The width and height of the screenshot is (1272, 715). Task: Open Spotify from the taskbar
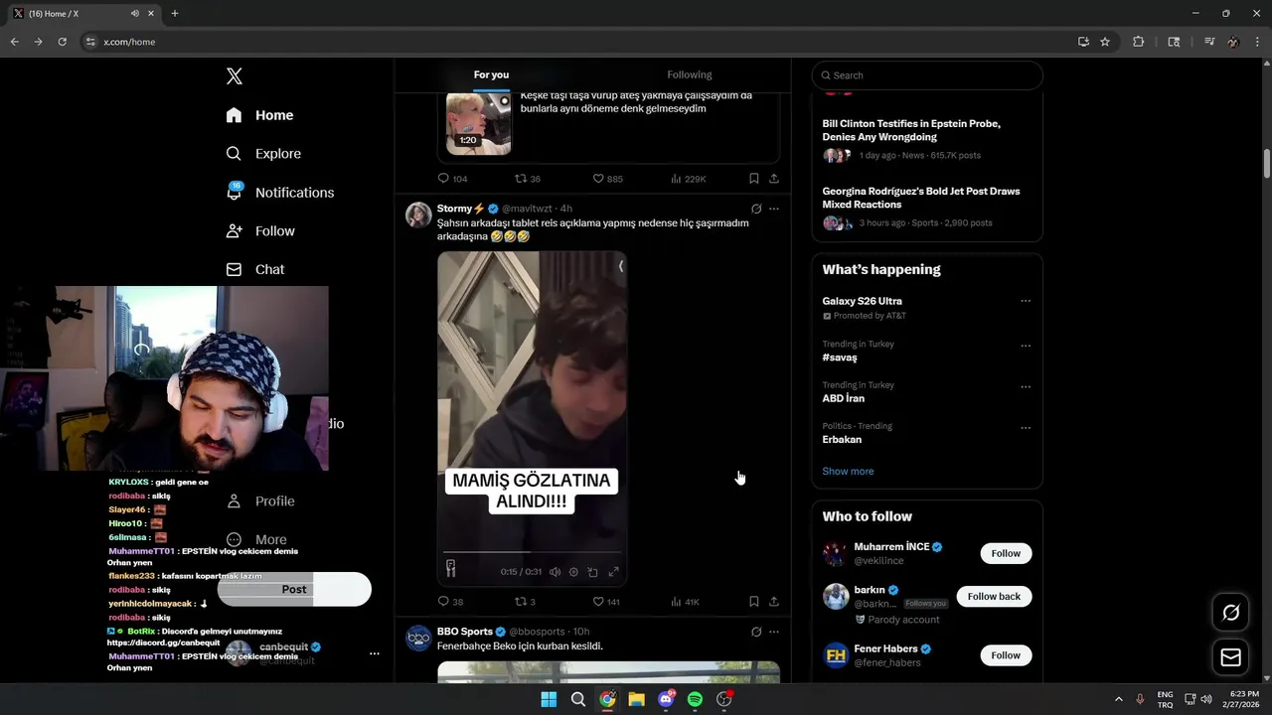(695, 699)
